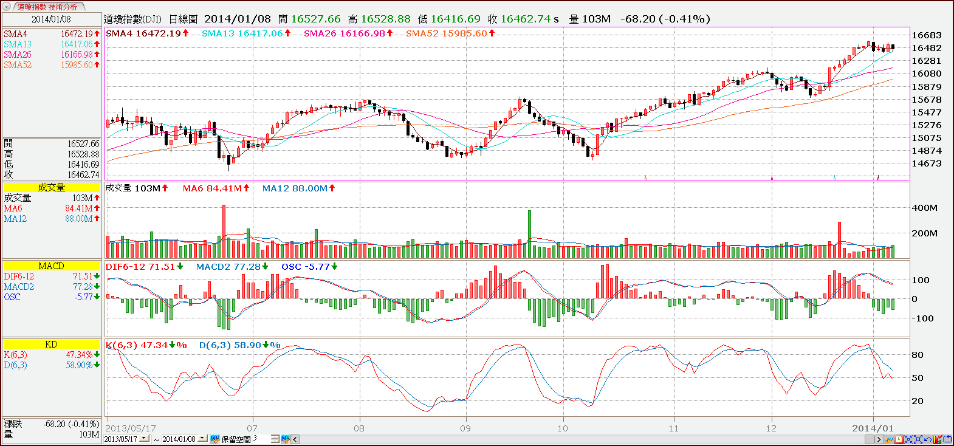Image resolution: width=954 pixels, height=446 pixels.
Task: Click the 高 value 16528.88 in the left panel
Action: coord(83,154)
